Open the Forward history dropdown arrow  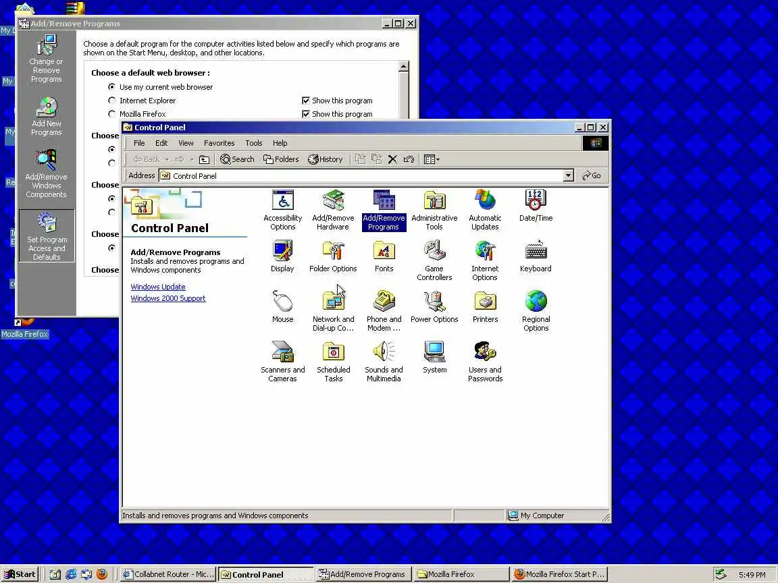click(192, 159)
